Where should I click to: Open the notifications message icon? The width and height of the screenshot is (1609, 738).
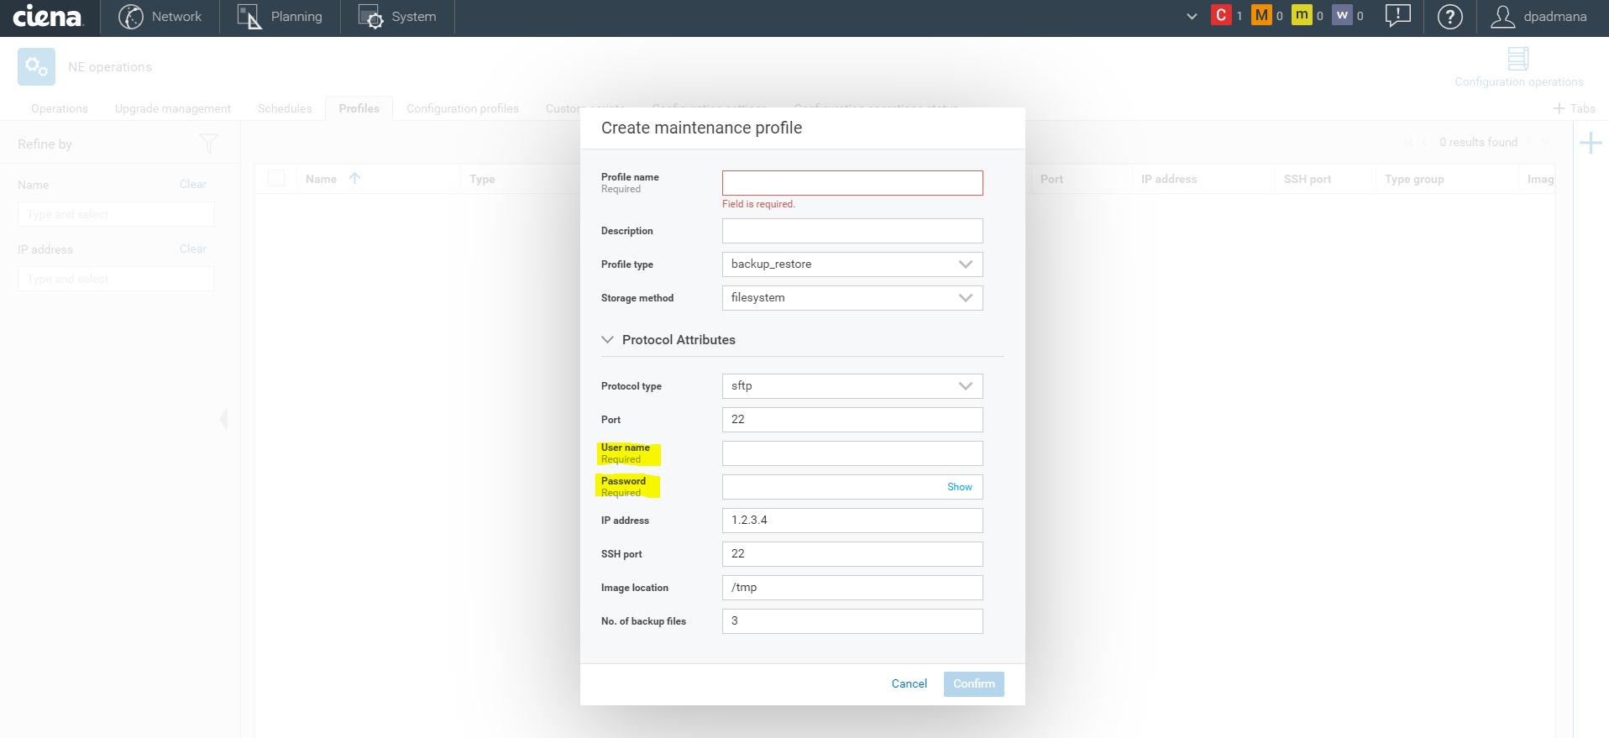(x=1397, y=16)
